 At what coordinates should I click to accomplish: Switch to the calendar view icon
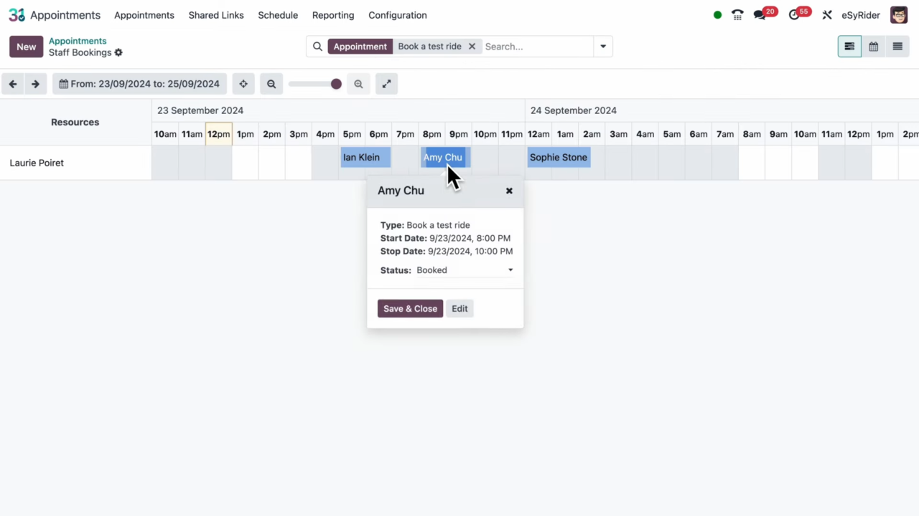pyautogui.click(x=873, y=46)
